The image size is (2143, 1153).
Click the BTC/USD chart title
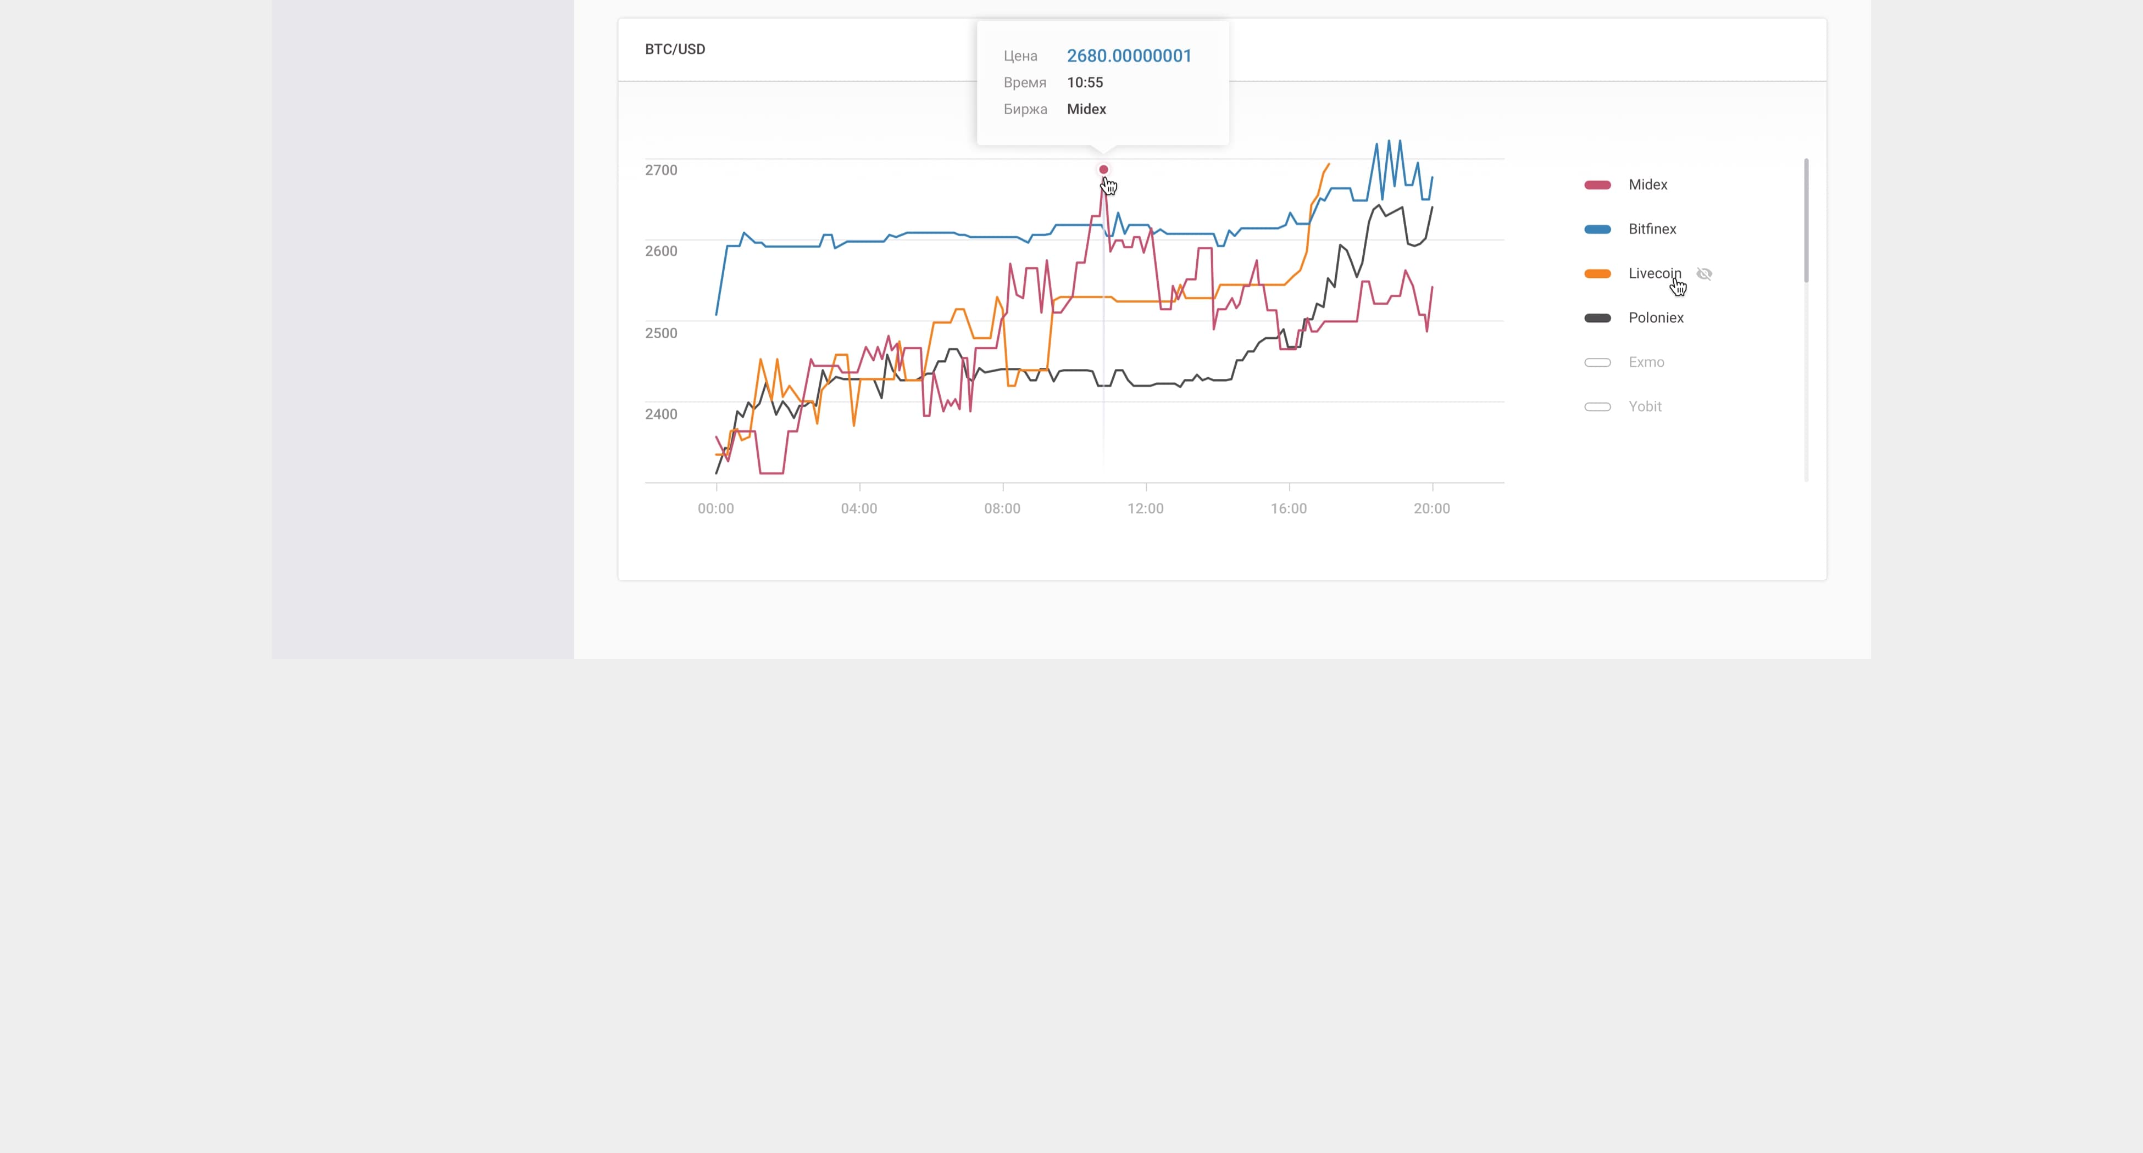pyautogui.click(x=675, y=49)
